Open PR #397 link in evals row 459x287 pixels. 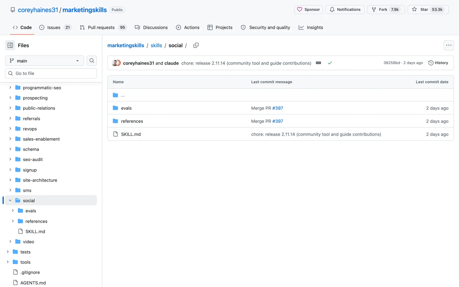tap(278, 108)
